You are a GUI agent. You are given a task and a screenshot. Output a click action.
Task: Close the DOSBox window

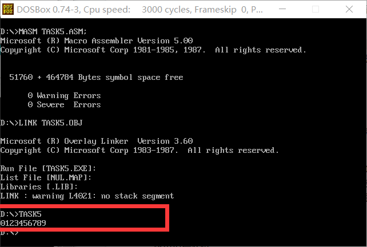coord(349,9)
